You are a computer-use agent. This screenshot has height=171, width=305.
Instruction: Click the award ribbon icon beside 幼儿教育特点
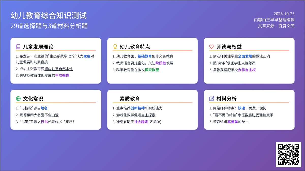click(115, 47)
